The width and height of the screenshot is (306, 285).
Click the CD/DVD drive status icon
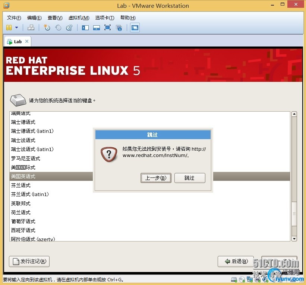click(242, 279)
